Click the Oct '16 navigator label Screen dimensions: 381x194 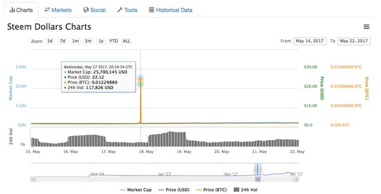coord(97,174)
